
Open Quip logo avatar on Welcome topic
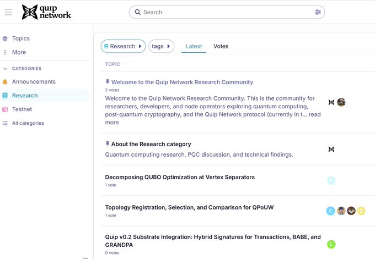[331, 102]
